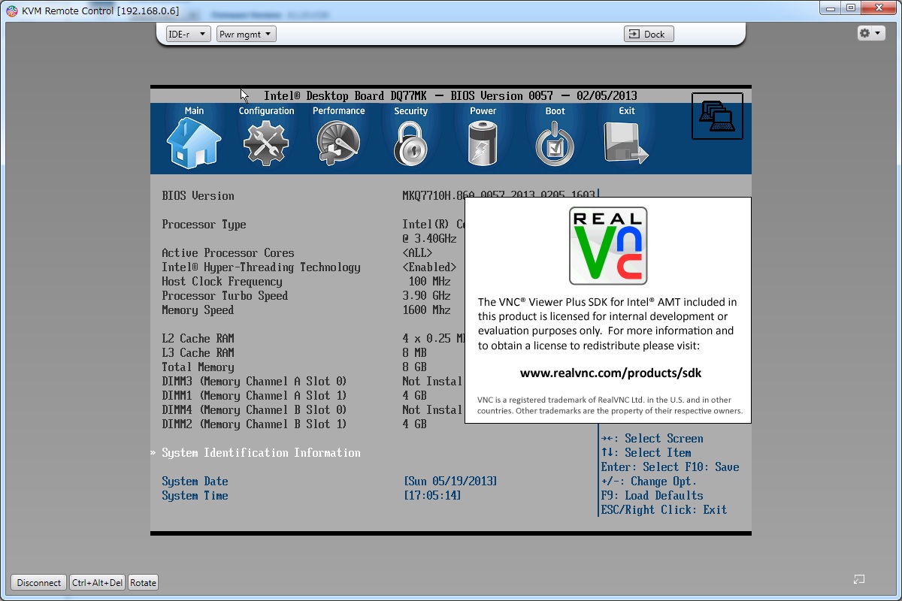Click Intel Hyper-Threading Technology label
Image resolution: width=902 pixels, height=601 pixels.
(x=261, y=267)
